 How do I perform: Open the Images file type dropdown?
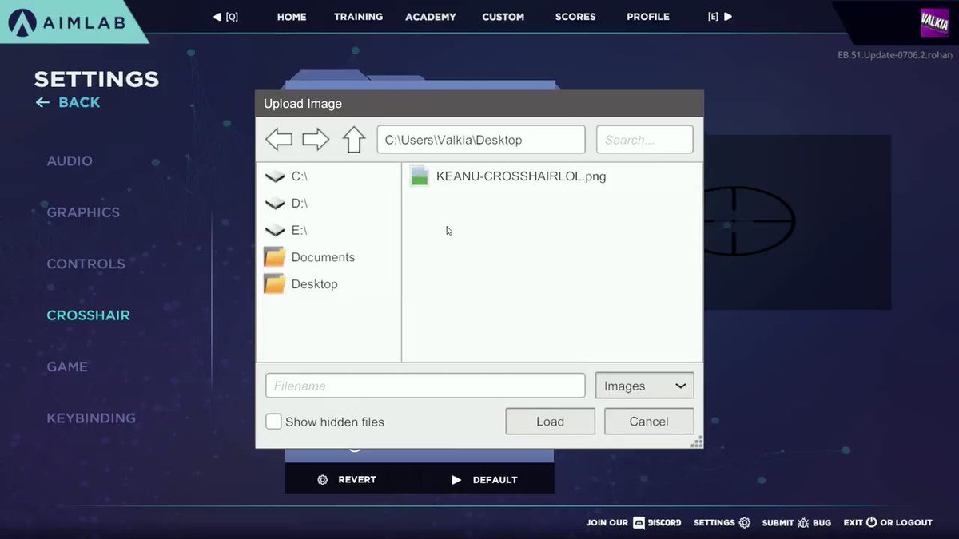(x=645, y=386)
